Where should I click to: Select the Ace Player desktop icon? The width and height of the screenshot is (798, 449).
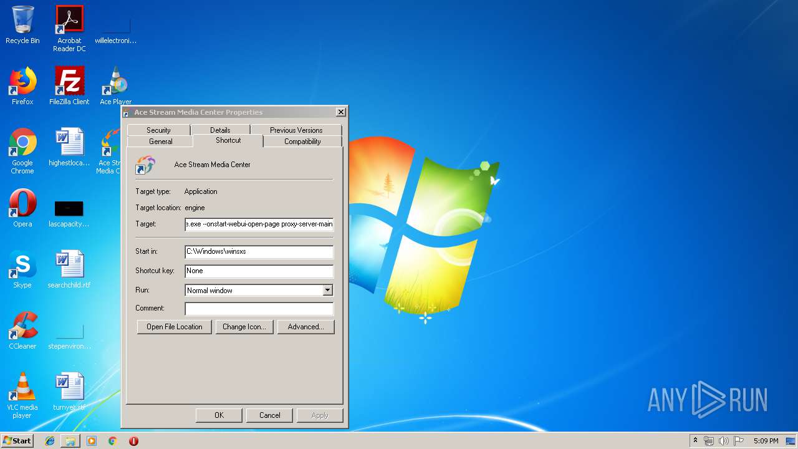point(115,87)
